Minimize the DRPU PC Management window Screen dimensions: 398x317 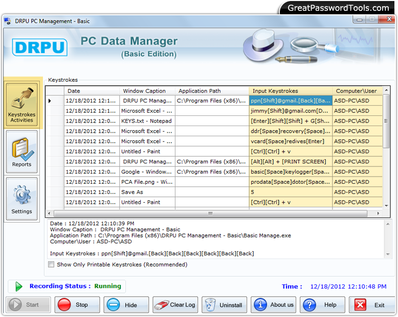click(x=359, y=20)
